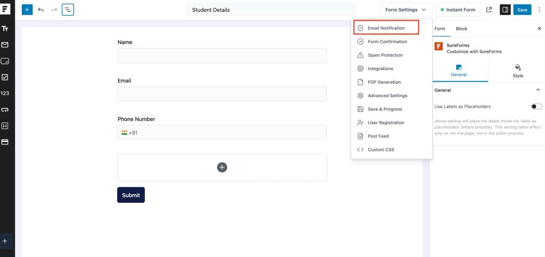The width and height of the screenshot is (545, 257).
Task: Add an Email field from the sidebar
Action: coord(5,45)
